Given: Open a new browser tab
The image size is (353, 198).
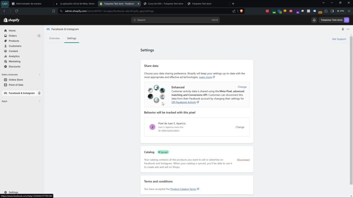Looking at the screenshot, I should pyautogui.click(x=233, y=3).
